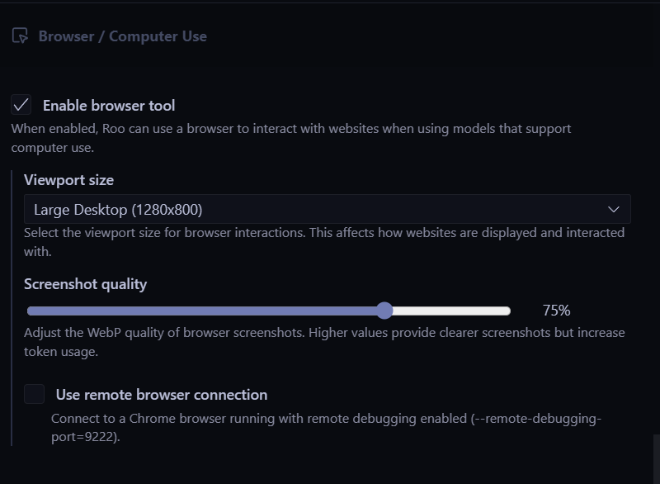Click the "Screenshot quality" label
Image resolution: width=660 pixels, height=484 pixels.
[x=85, y=284]
